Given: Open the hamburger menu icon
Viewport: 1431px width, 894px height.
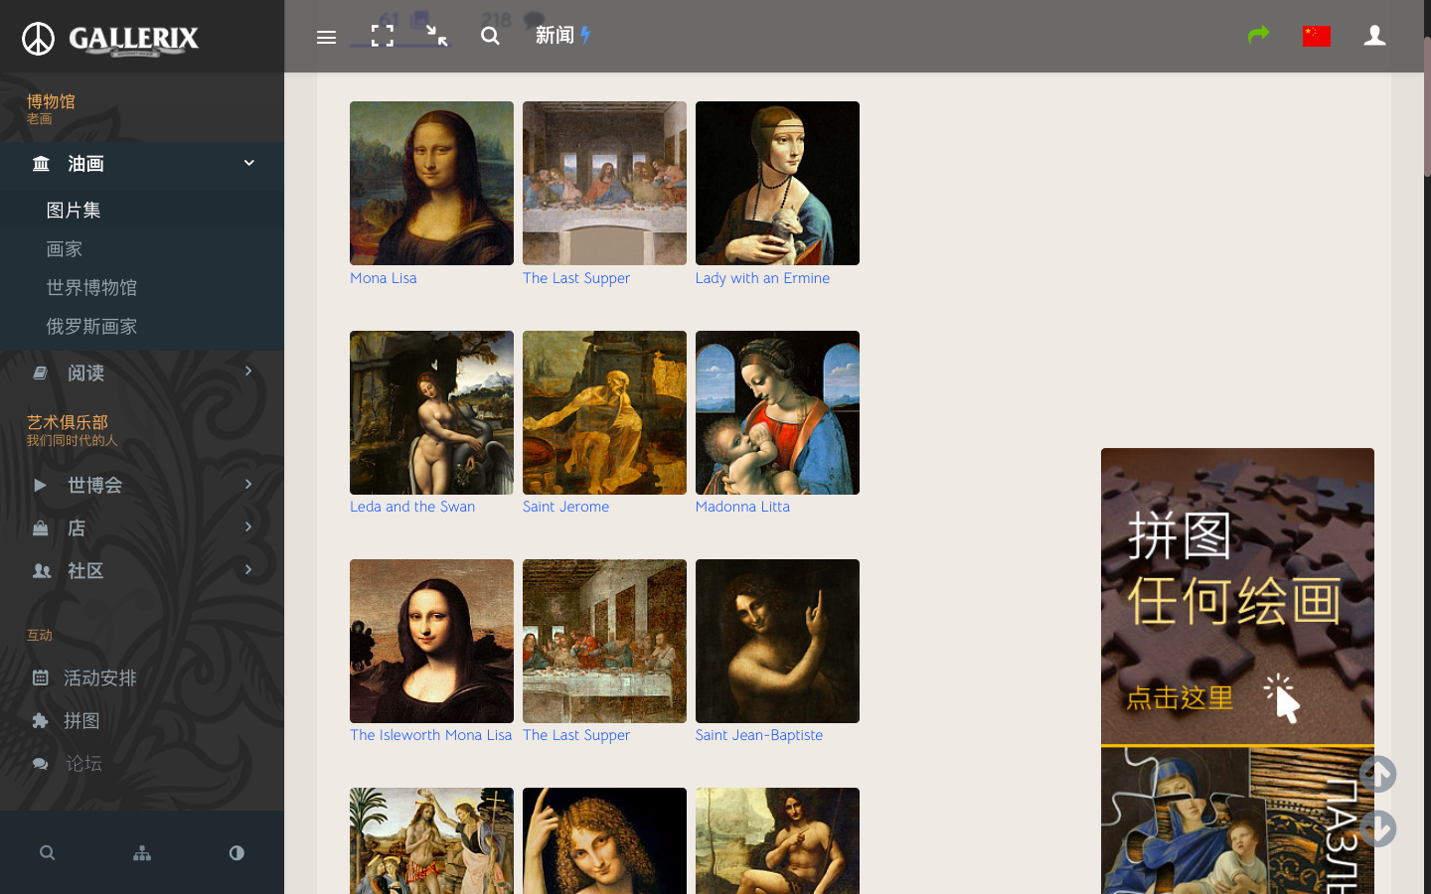Looking at the screenshot, I should click(326, 37).
